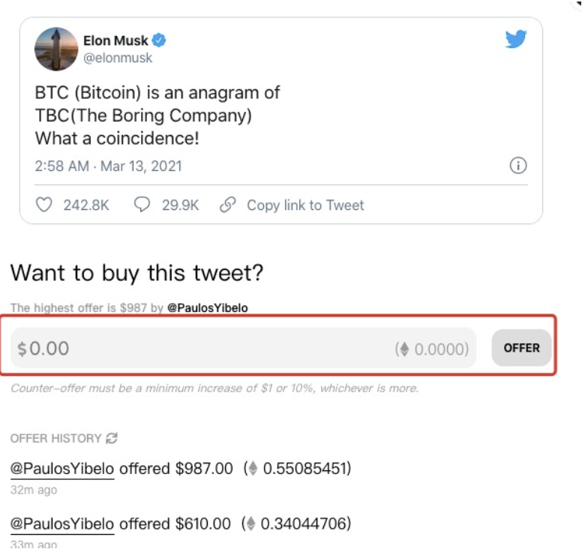Focus the dollar offer amount field
The width and height of the screenshot is (585, 555).
(x=202, y=349)
